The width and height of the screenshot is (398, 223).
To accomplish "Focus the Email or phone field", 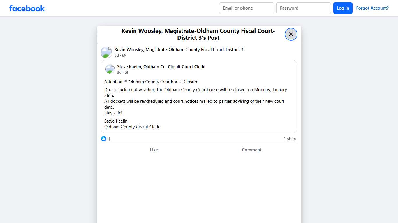I will pos(246,8).
